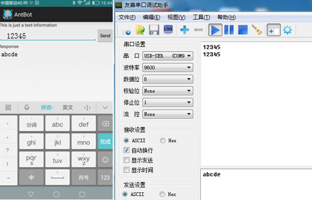
Task: Expand the 数据位 8 dropdown
Action: click(168, 79)
